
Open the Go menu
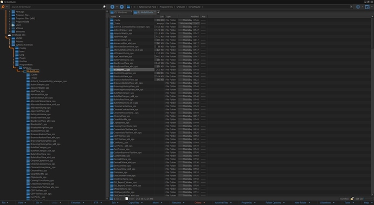point(38,203)
